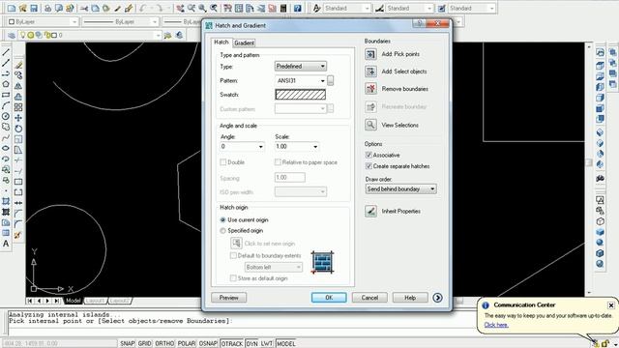This screenshot has height=348, width=619.
Task: Select the Rotate modify tool
Action: [x=18, y=129]
